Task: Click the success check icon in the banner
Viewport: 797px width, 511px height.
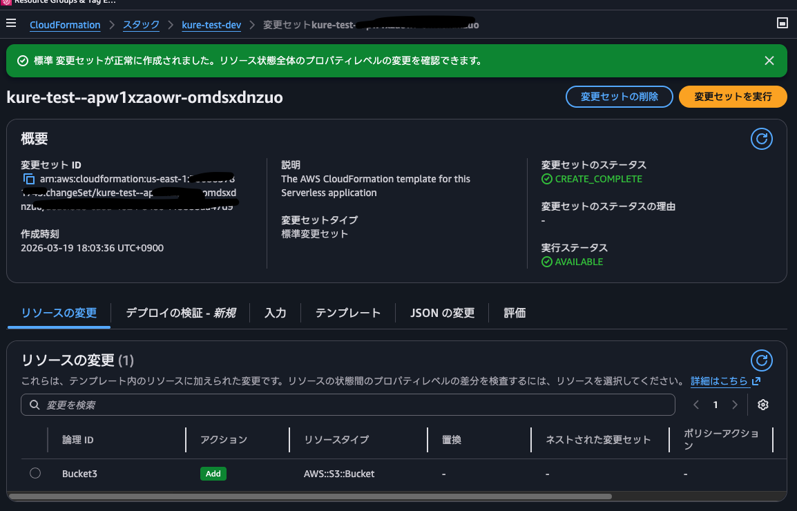Action: pos(22,61)
